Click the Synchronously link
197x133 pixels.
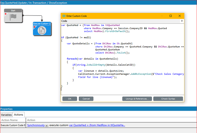36,125
